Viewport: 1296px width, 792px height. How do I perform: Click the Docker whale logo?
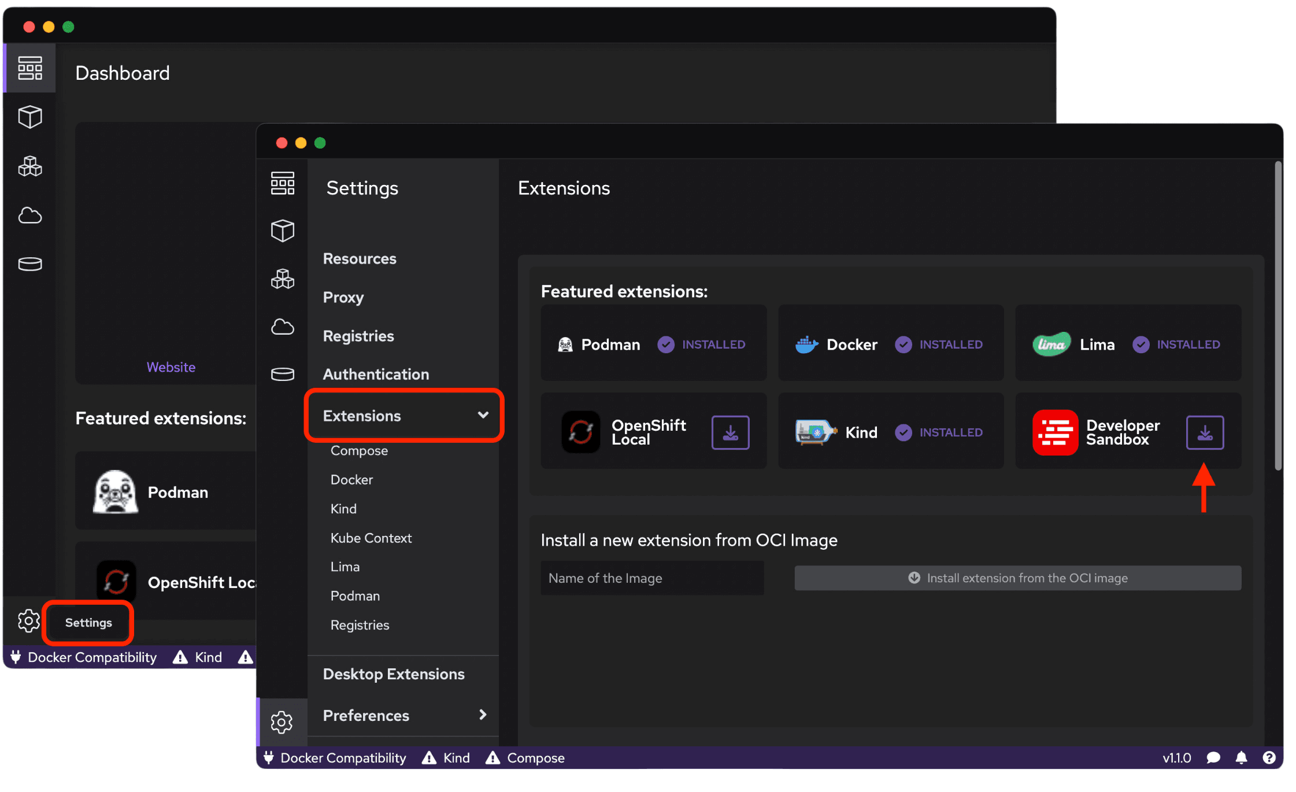pos(806,345)
